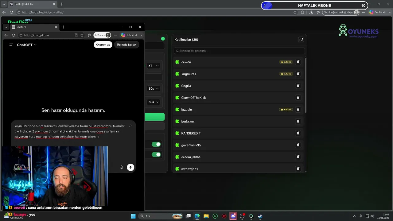Click the Windows Start button

133,216
